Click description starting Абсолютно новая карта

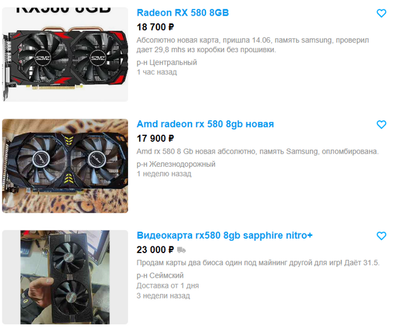253,45
